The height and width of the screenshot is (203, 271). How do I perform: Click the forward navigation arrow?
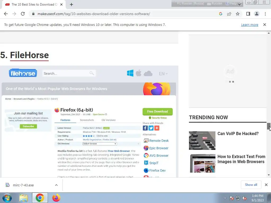14,14
